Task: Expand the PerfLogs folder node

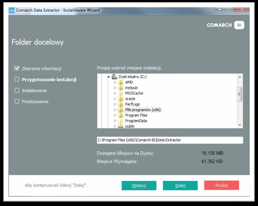Action: point(115,104)
